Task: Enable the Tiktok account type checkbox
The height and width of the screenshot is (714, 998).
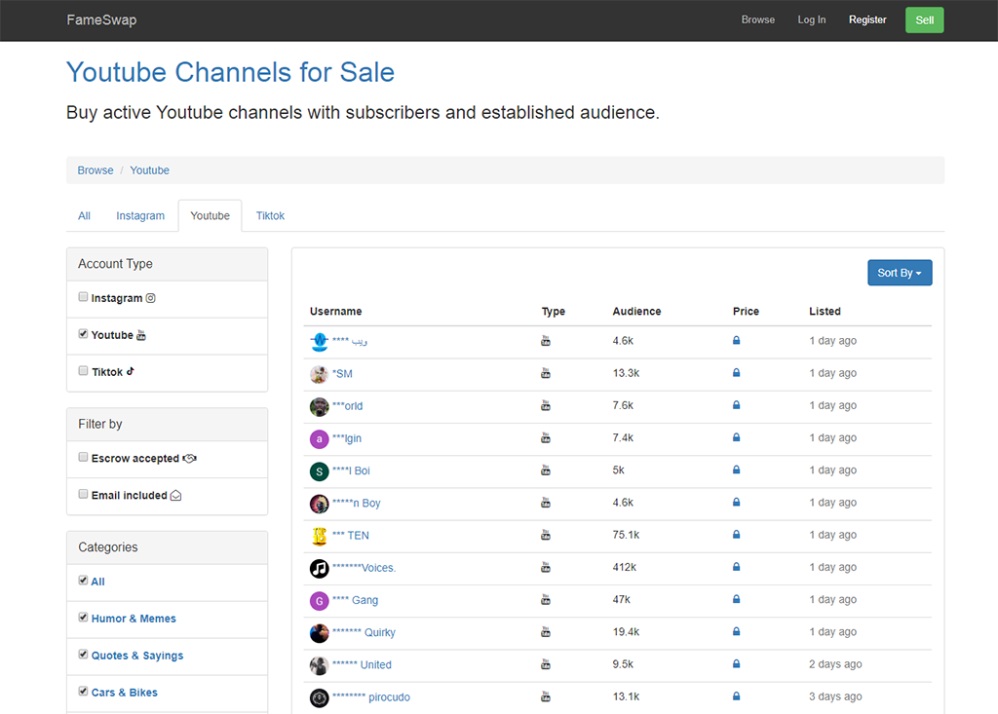Action: click(83, 370)
